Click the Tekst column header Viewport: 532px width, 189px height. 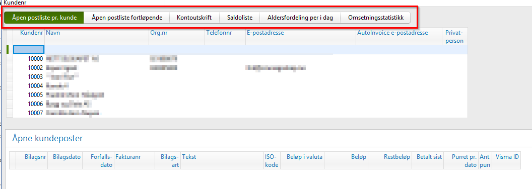tap(222, 160)
